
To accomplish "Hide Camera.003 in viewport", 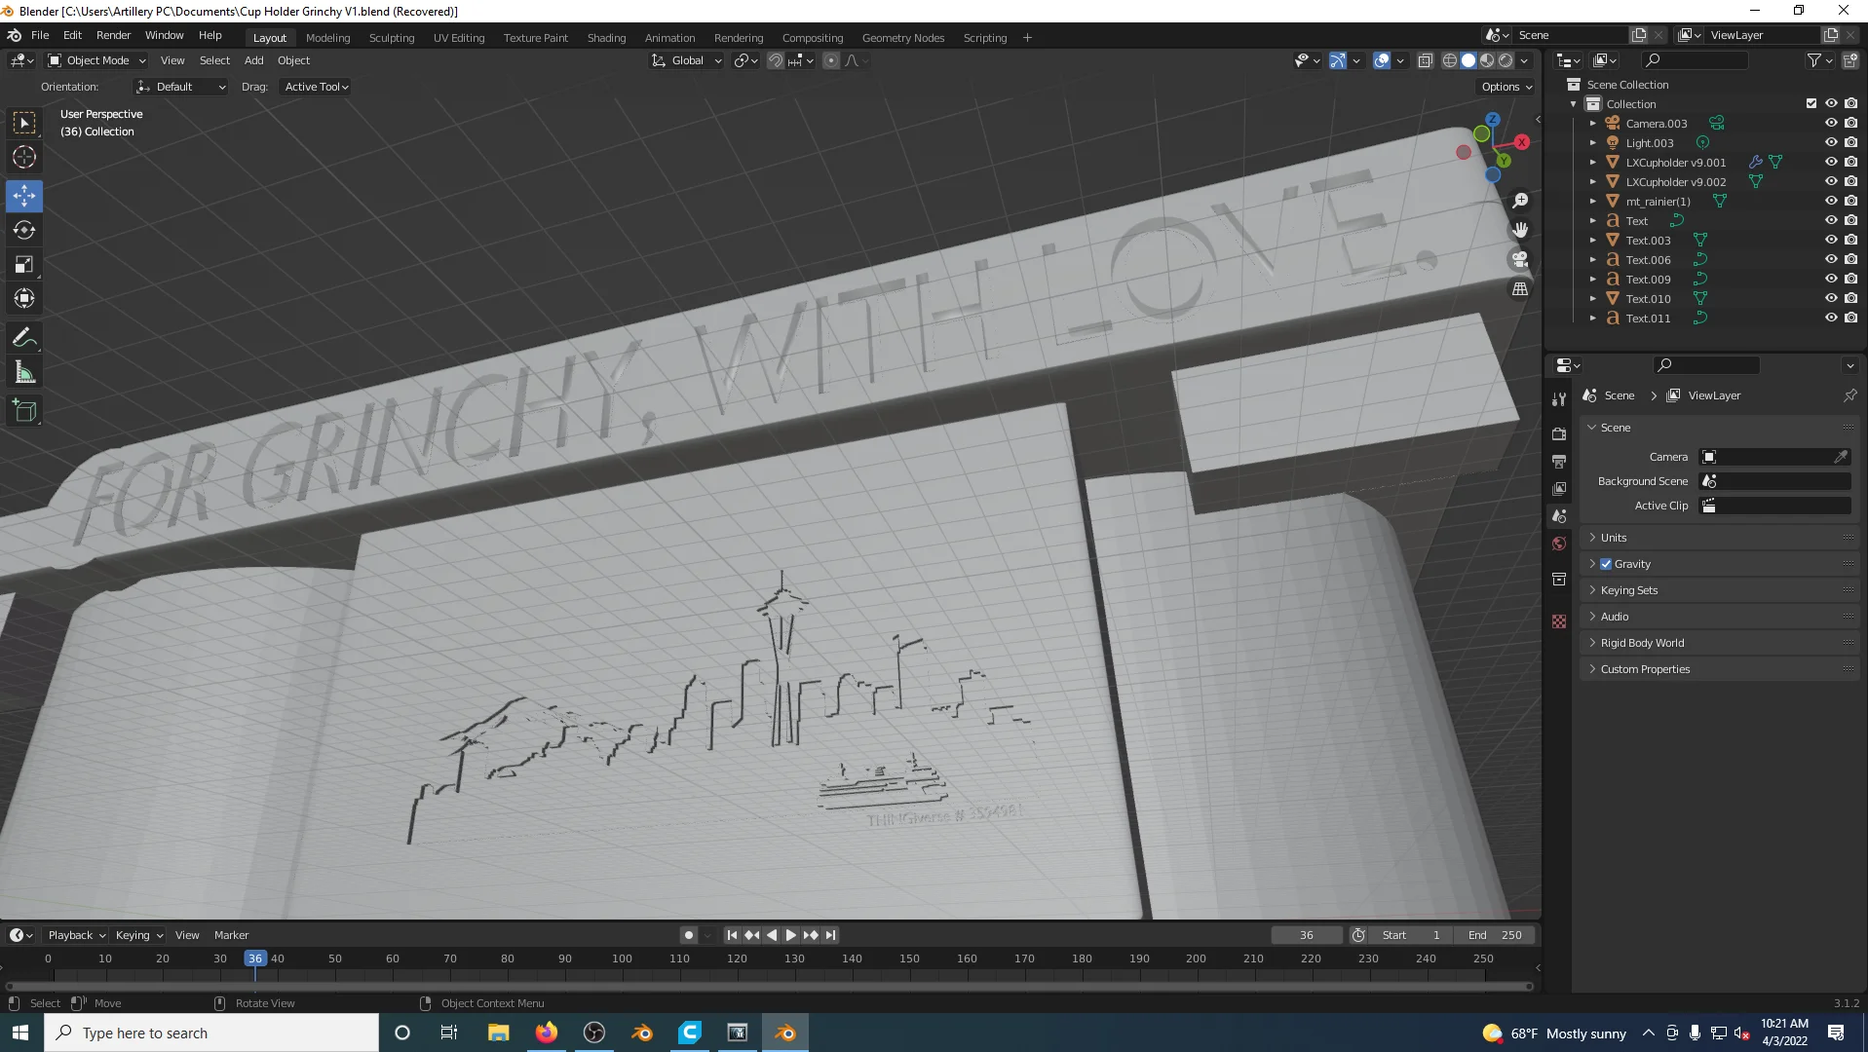I will click(x=1831, y=123).
